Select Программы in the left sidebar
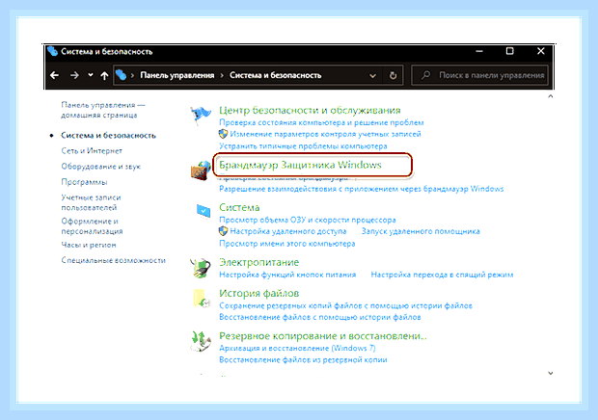Screen dimensions: 598x420 click(x=84, y=182)
